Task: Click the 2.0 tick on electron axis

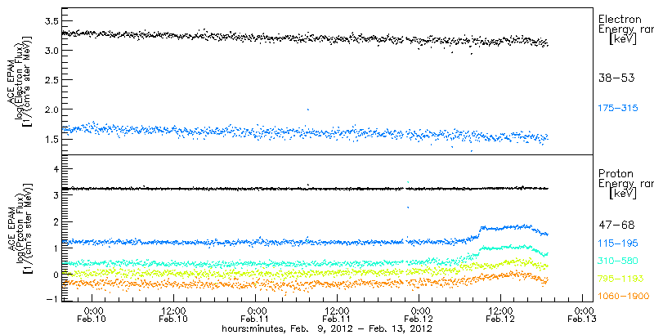Action: (51, 109)
